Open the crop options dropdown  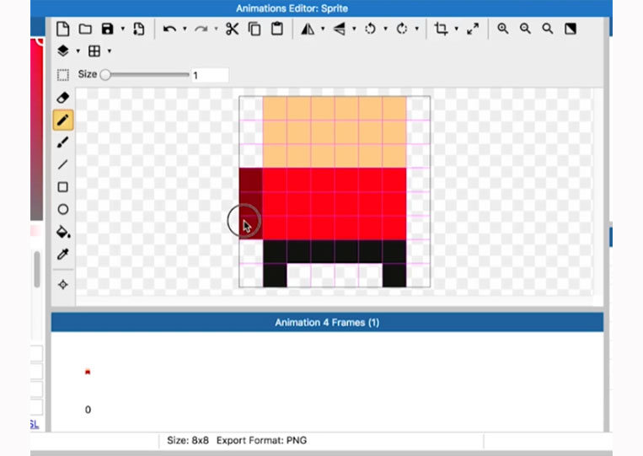457,29
